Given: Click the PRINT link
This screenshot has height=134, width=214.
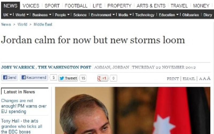Looking at the screenshot, I should pyautogui.click(x=173, y=79).
